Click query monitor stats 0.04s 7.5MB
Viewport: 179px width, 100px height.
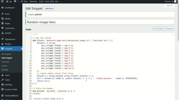[x=49, y=1]
